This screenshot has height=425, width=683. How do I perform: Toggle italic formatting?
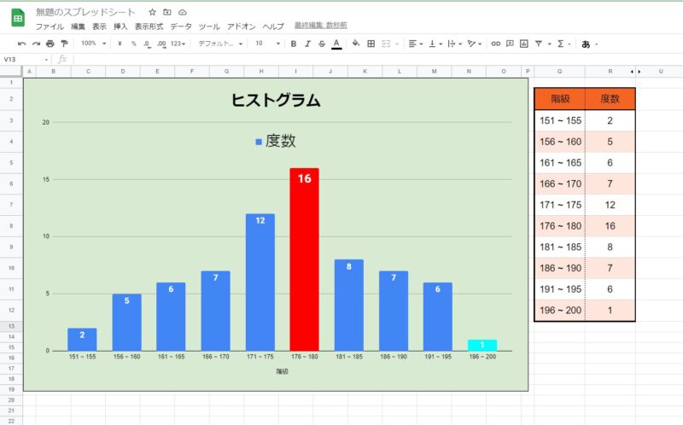coord(307,44)
